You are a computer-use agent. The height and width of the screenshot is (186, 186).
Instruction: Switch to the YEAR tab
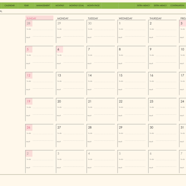(x=26, y=6)
